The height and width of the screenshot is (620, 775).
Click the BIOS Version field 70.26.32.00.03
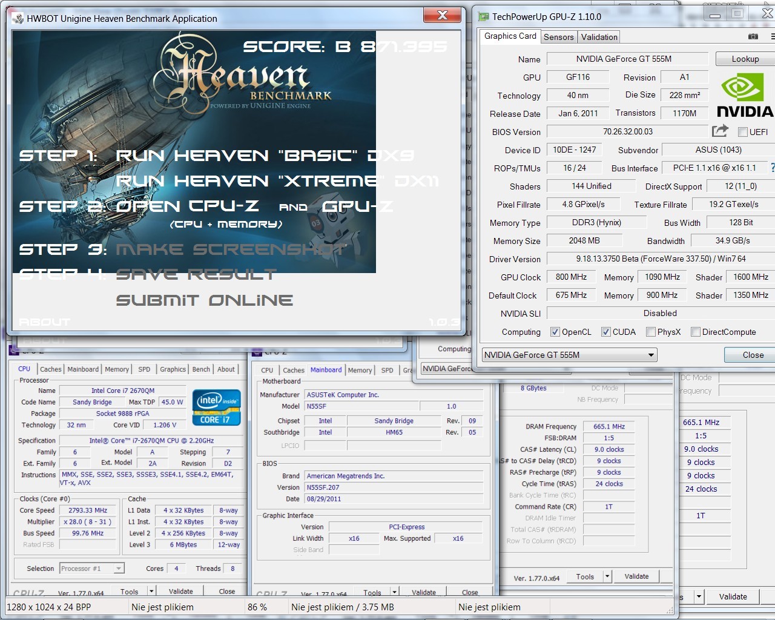pyautogui.click(x=627, y=131)
